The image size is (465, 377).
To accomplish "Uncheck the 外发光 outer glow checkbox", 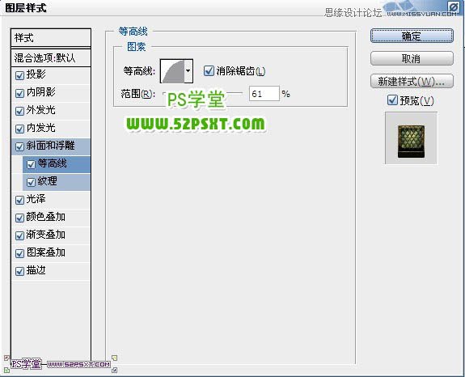I will [x=19, y=111].
